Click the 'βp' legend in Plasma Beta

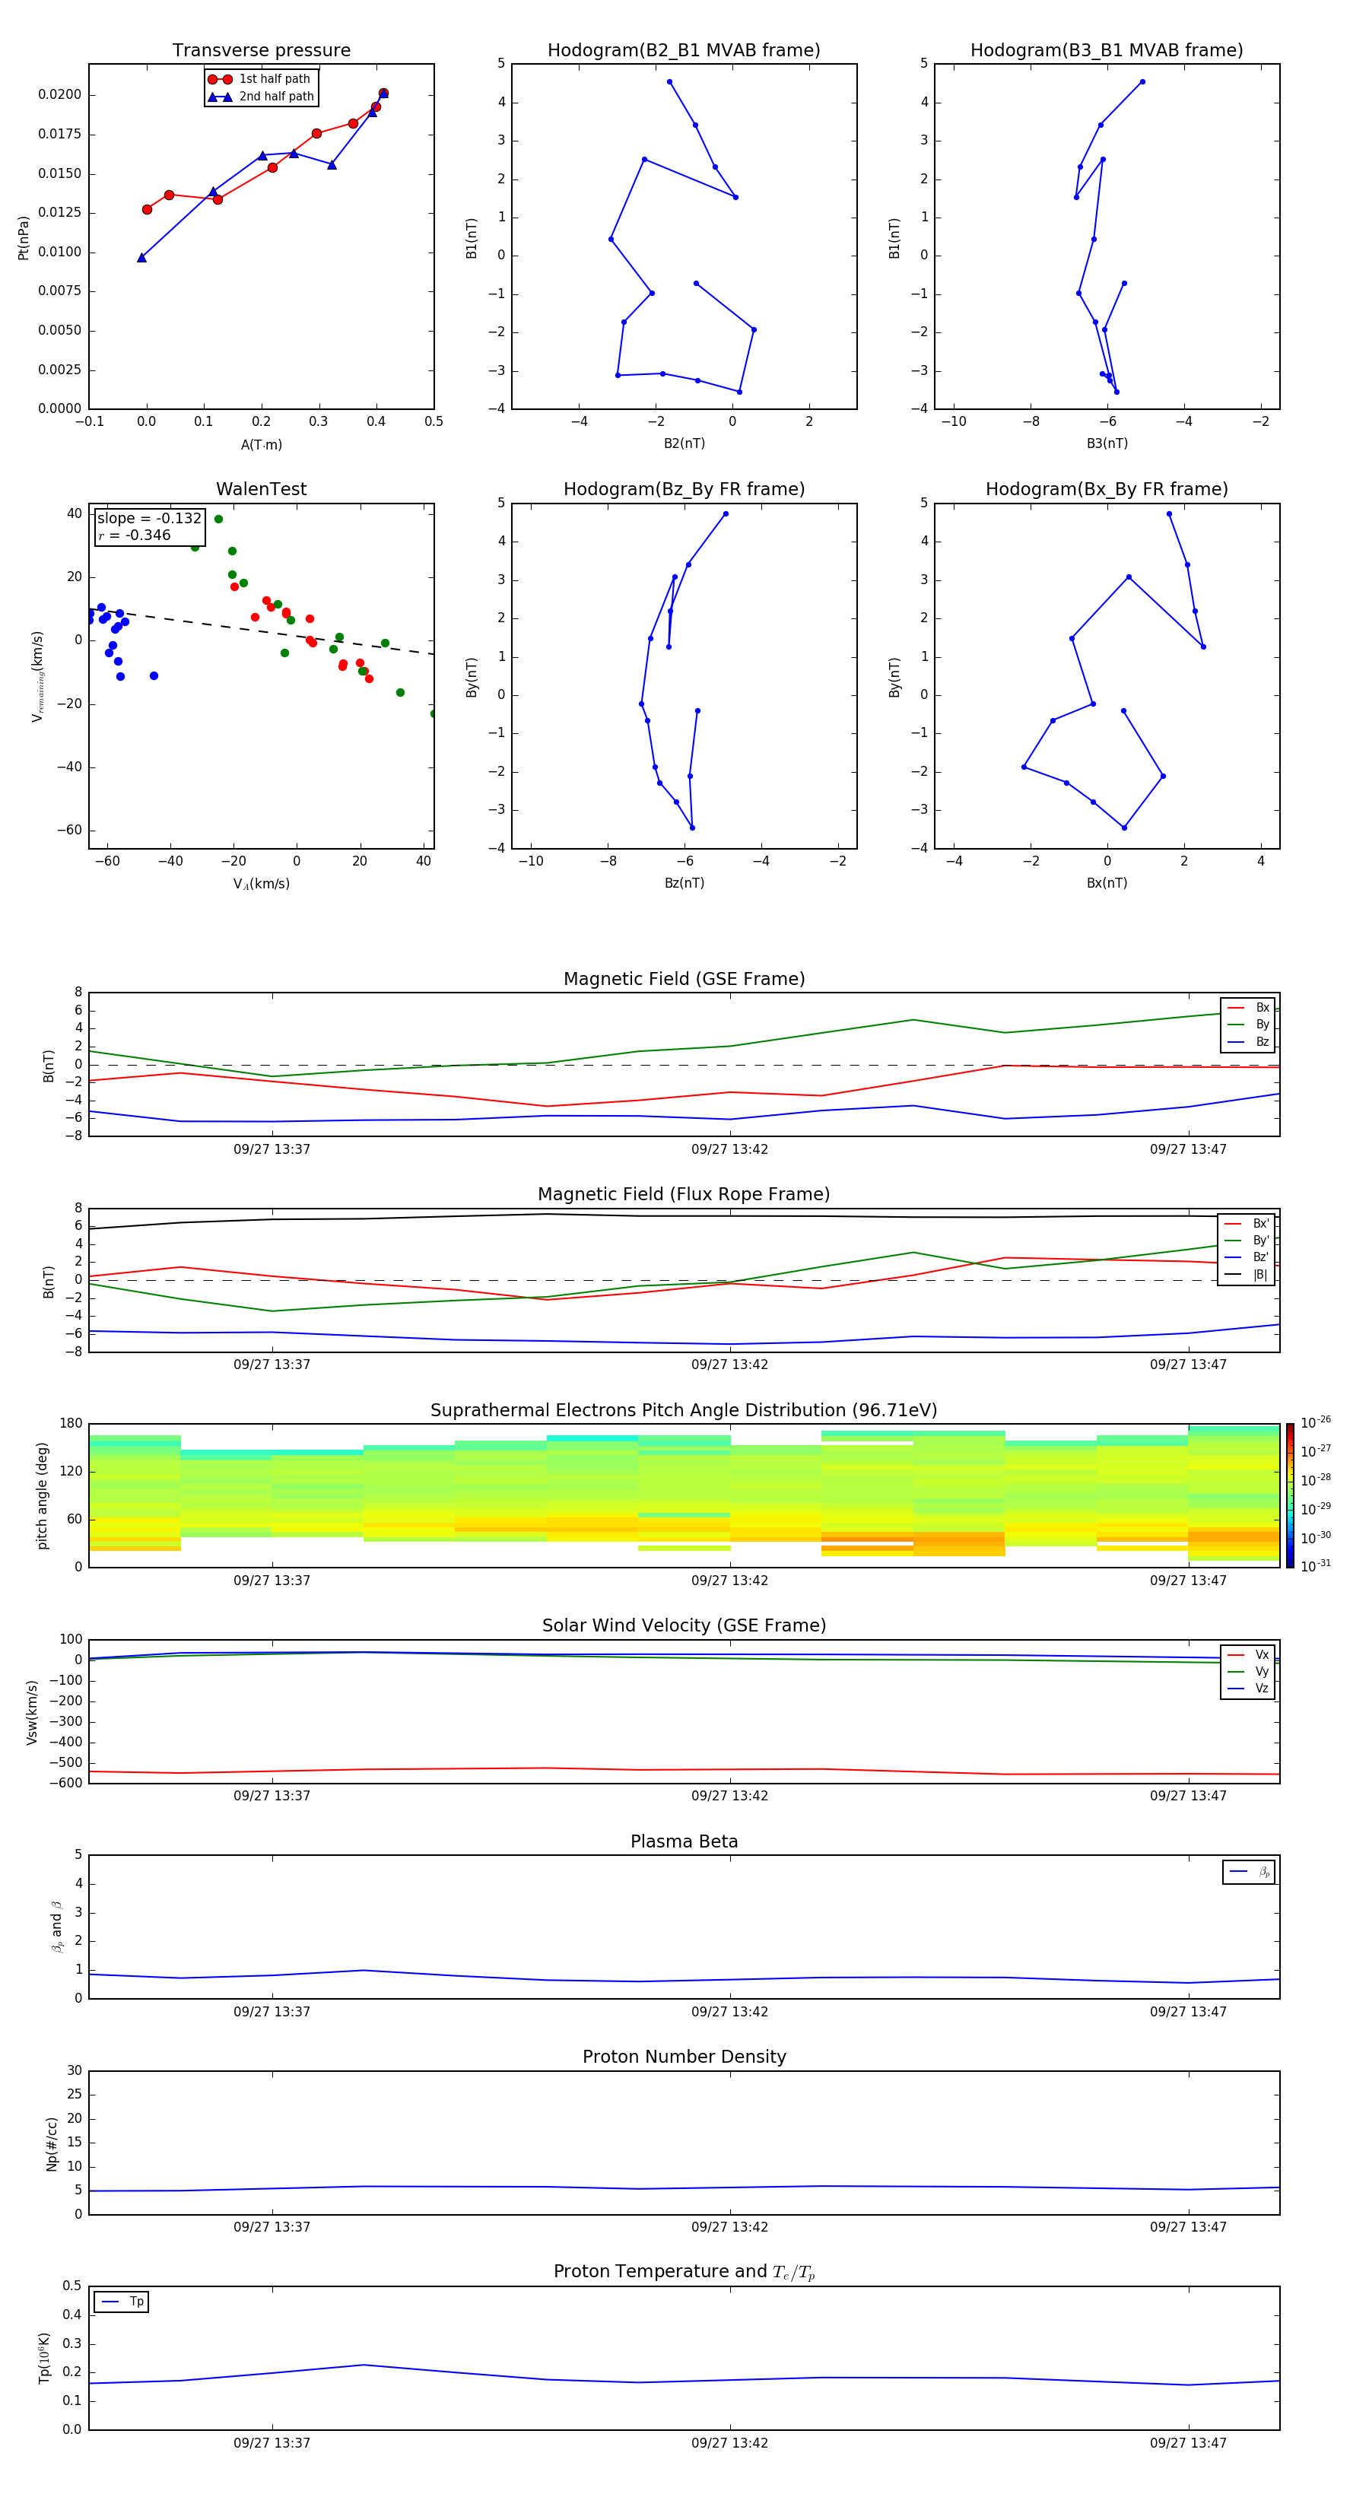point(1249,1872)
